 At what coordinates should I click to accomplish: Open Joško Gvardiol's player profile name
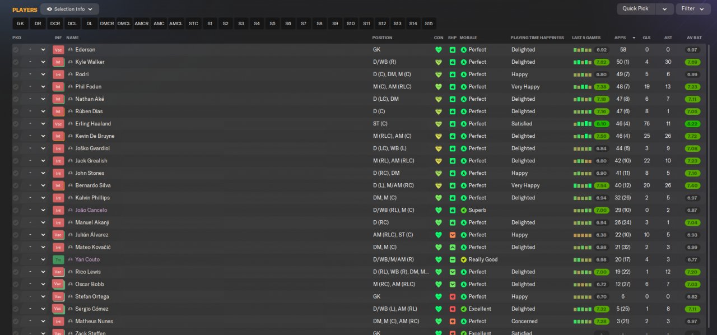pos(92,148)
